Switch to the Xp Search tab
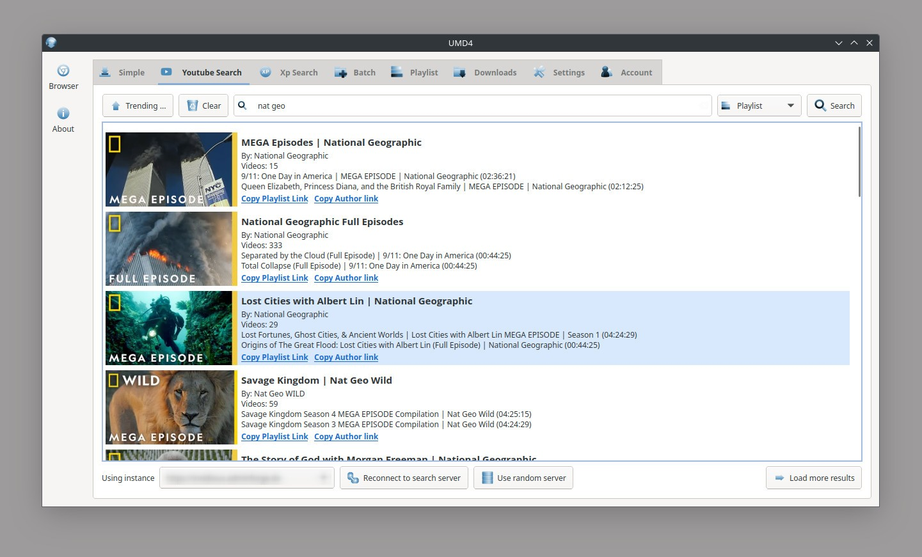The width and height of the screenshot is (922, 557). pyautogui.click(x=289, y=72)
